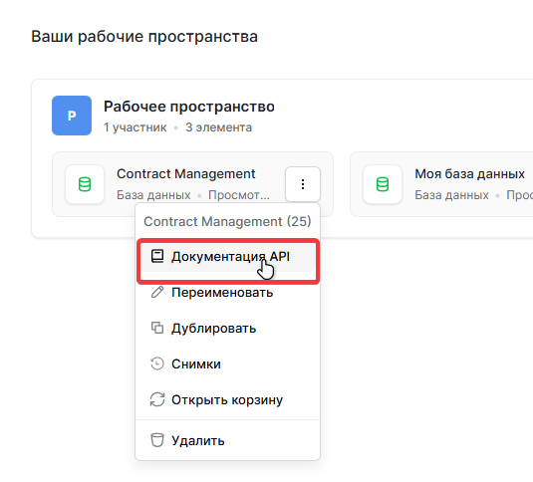Choose Переименовать in the context menu
The width and height of the screenshot is (533, 482).
227,293
